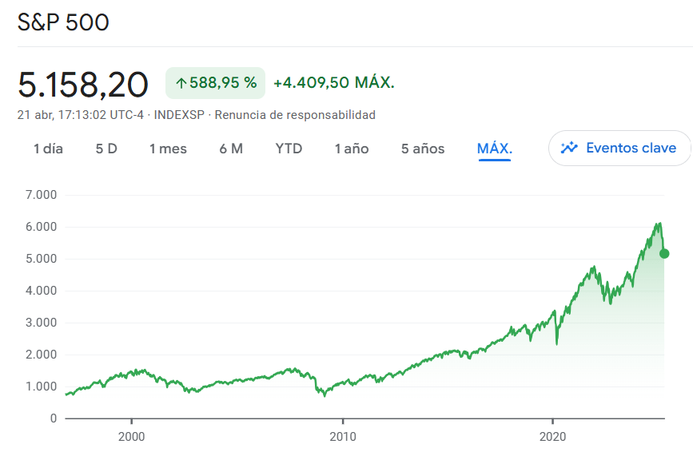Viewport: 693px width, 456px height.
Task: Click the sparkle icon on Eventos clave
Action: coord(569,148)
